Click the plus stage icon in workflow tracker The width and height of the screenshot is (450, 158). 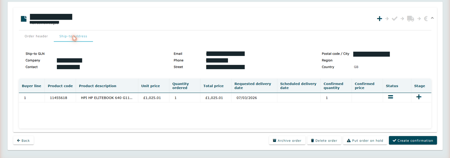(x=379, y=19)
